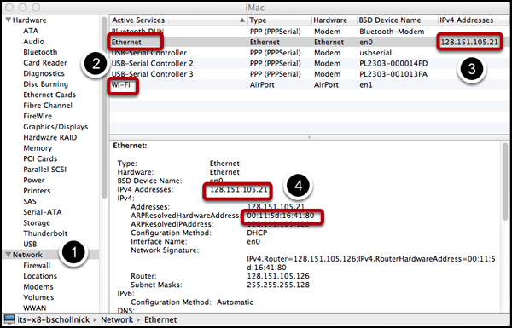Click the 128.151.105.21 cell in Ethernet row

[x=469, y=42]
